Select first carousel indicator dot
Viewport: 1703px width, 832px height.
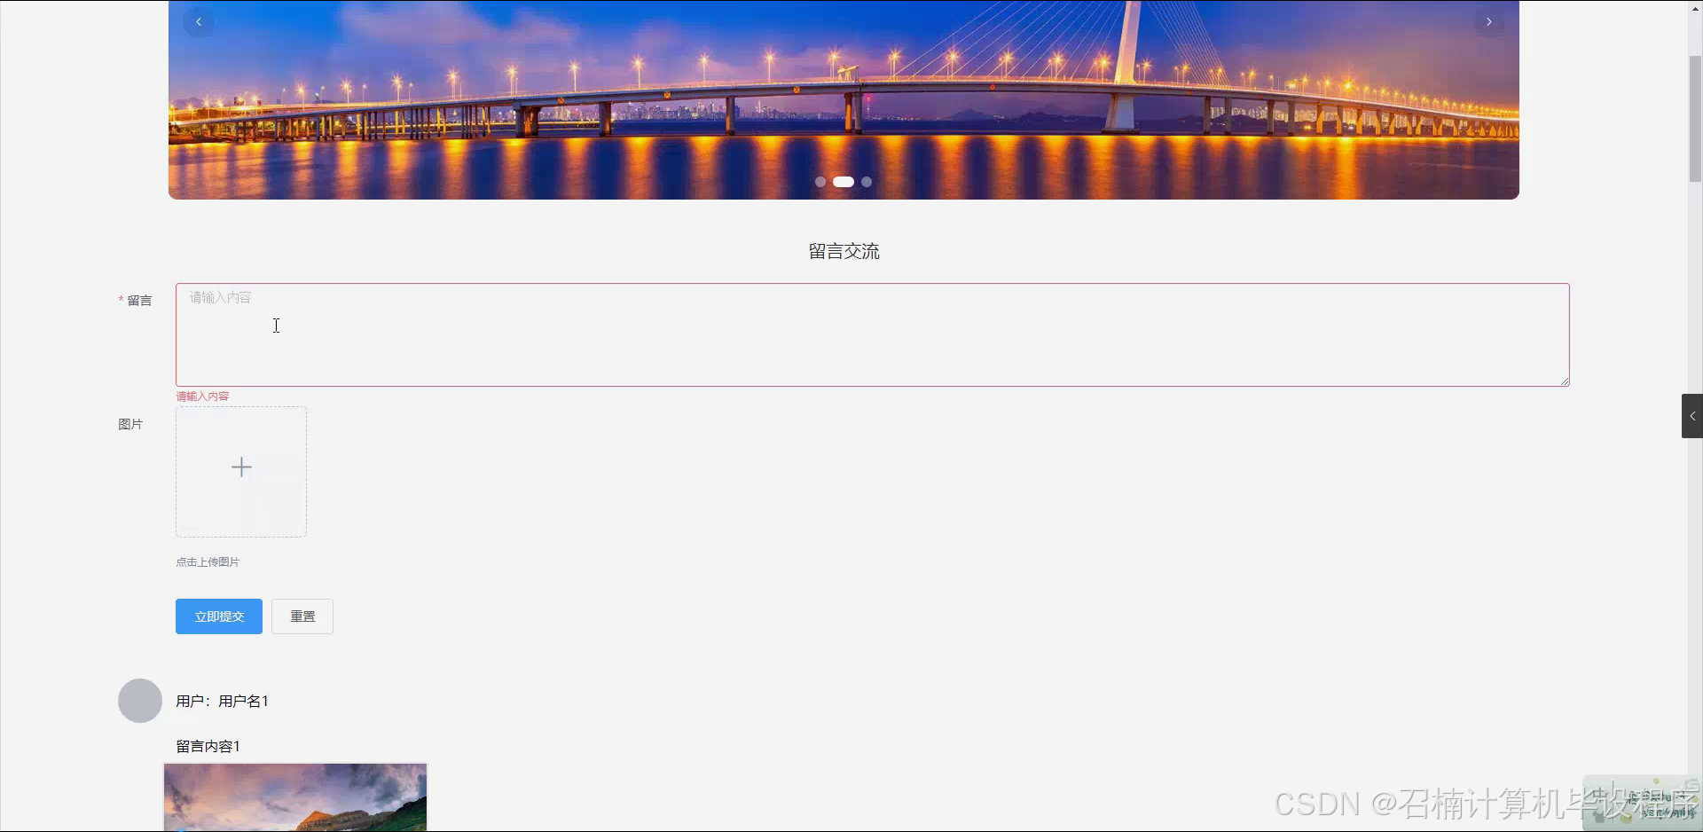(x=820, y=182)
